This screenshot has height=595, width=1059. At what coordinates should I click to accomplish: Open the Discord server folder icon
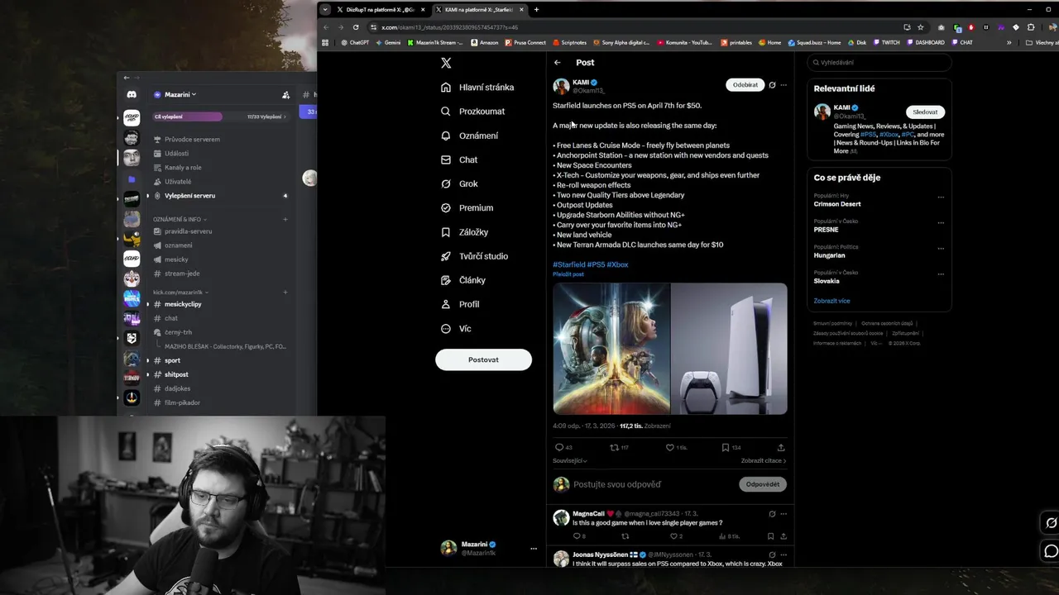pos(132,179)
